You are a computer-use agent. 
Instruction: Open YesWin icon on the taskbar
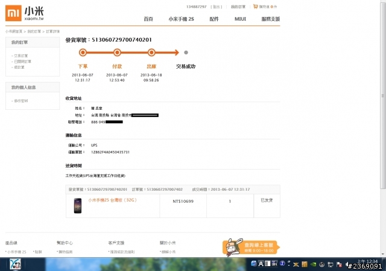[15, 264]
